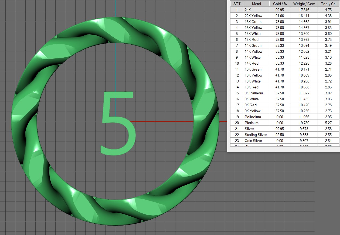The image size is (340, 235).
Task: Select the Palladium metal row
Action: [285, 117]
